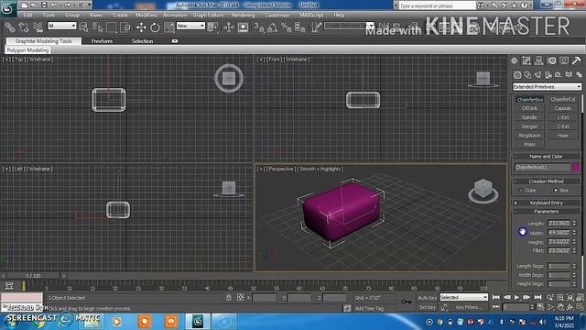The height and width of the screenshot is (330, 586).
Task: Click the time slider 0 / 100 handle
Action: click(x=33, y=276)
